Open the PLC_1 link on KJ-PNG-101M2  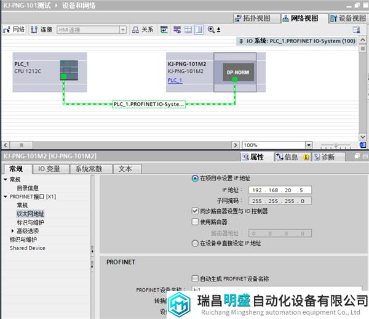coord(175,80)
